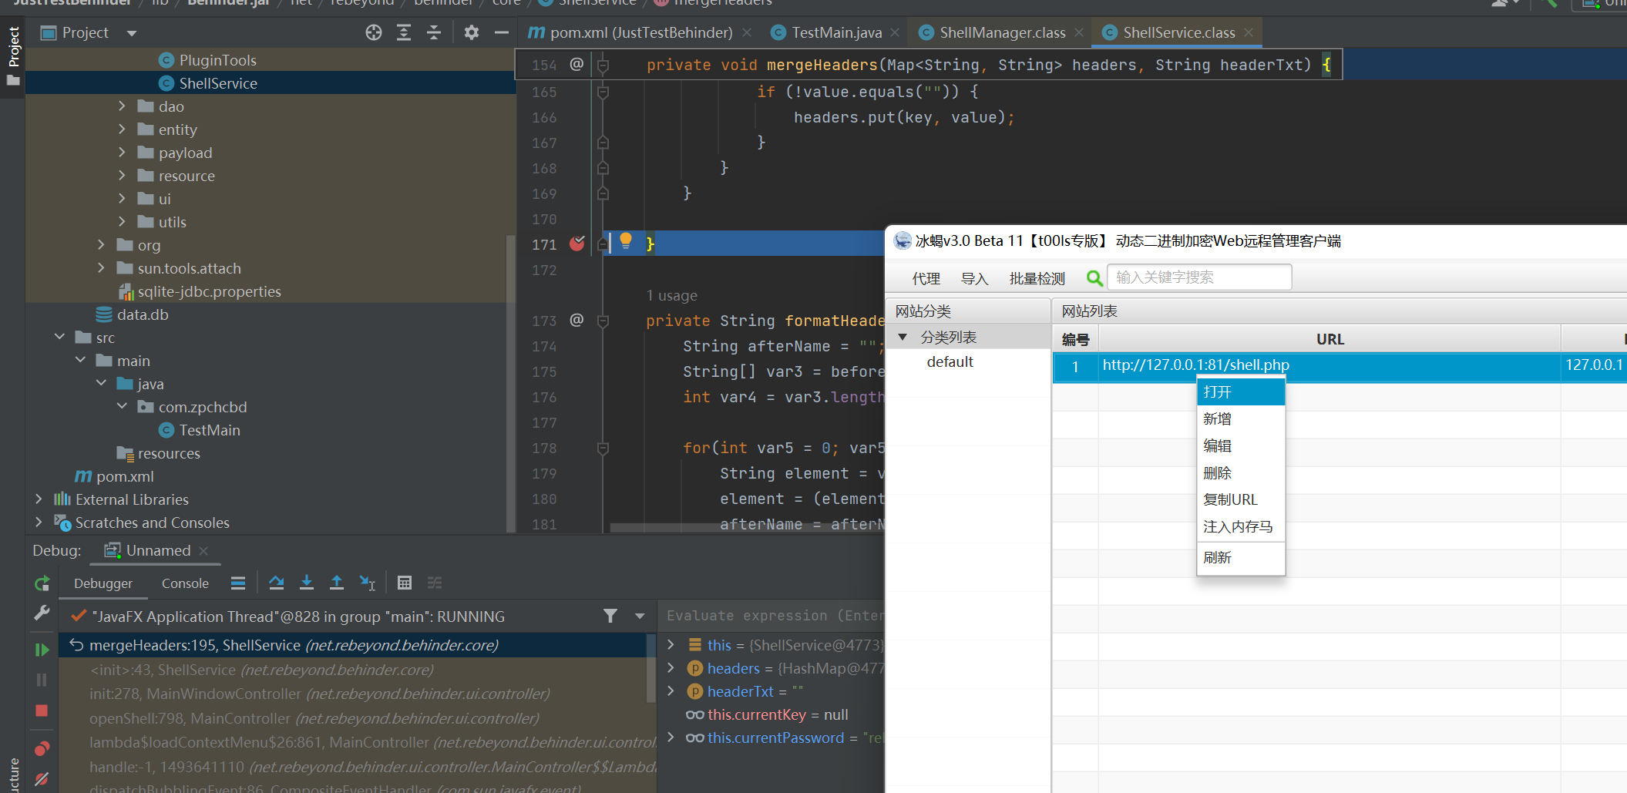
Task: Select the Debugger tab
Action: [x=103, y=583]
